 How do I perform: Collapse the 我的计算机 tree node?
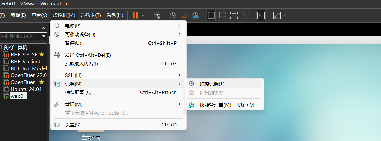tap(1, 48)
